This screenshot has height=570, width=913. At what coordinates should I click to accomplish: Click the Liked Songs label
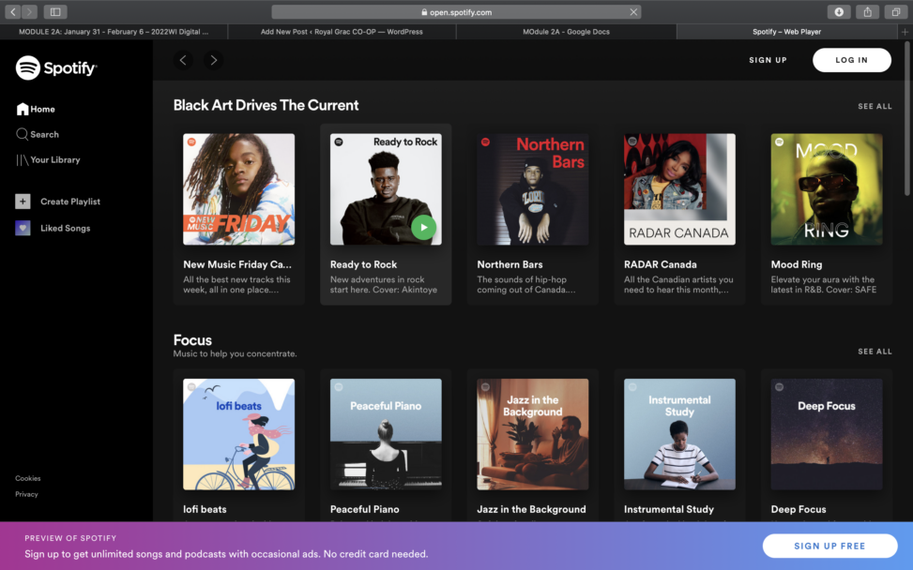(x=66, y=228)
